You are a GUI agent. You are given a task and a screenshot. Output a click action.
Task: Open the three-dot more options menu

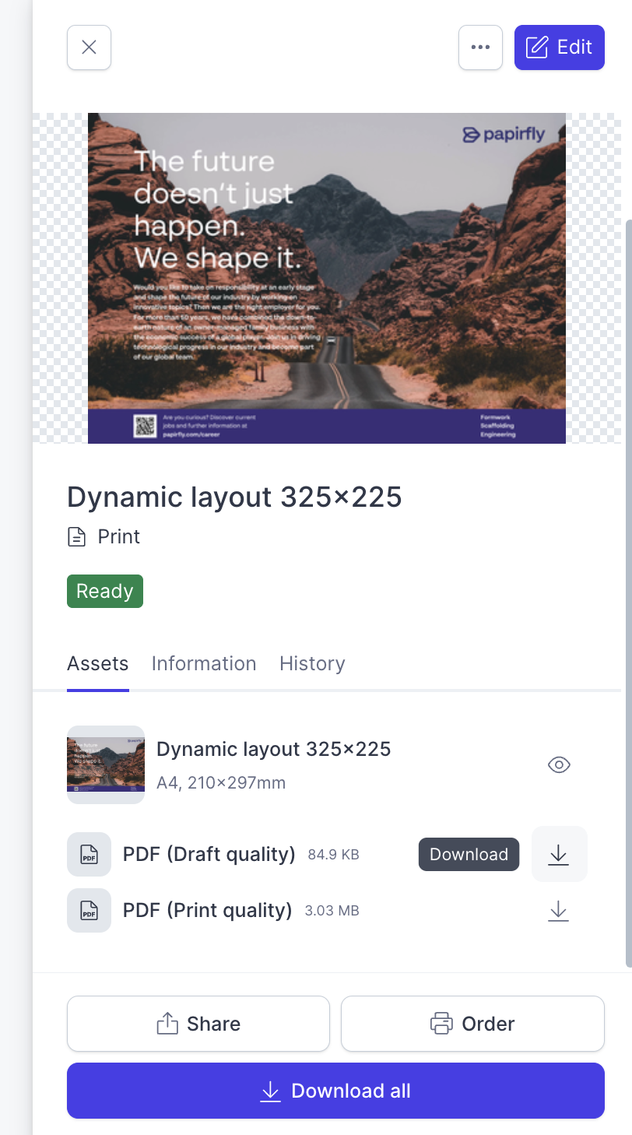(x=480, y=47)
